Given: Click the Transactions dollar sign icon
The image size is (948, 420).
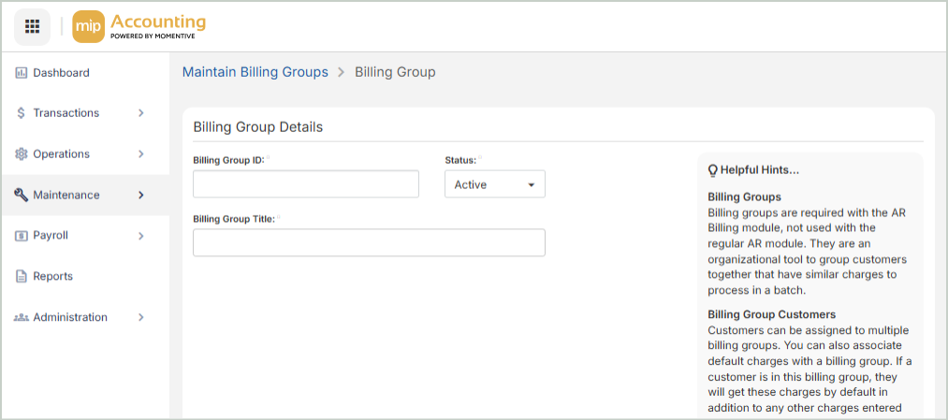Looking at the screenshot, I should click(21, 113).
